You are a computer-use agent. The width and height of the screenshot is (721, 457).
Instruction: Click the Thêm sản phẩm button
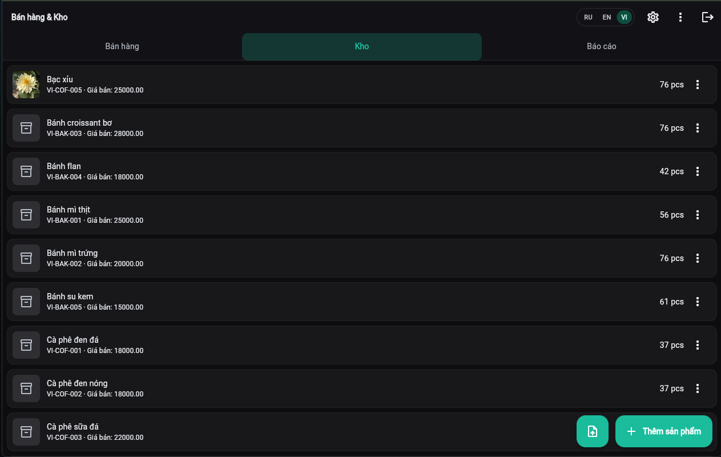pyautogui.click(x=664, y=431)
